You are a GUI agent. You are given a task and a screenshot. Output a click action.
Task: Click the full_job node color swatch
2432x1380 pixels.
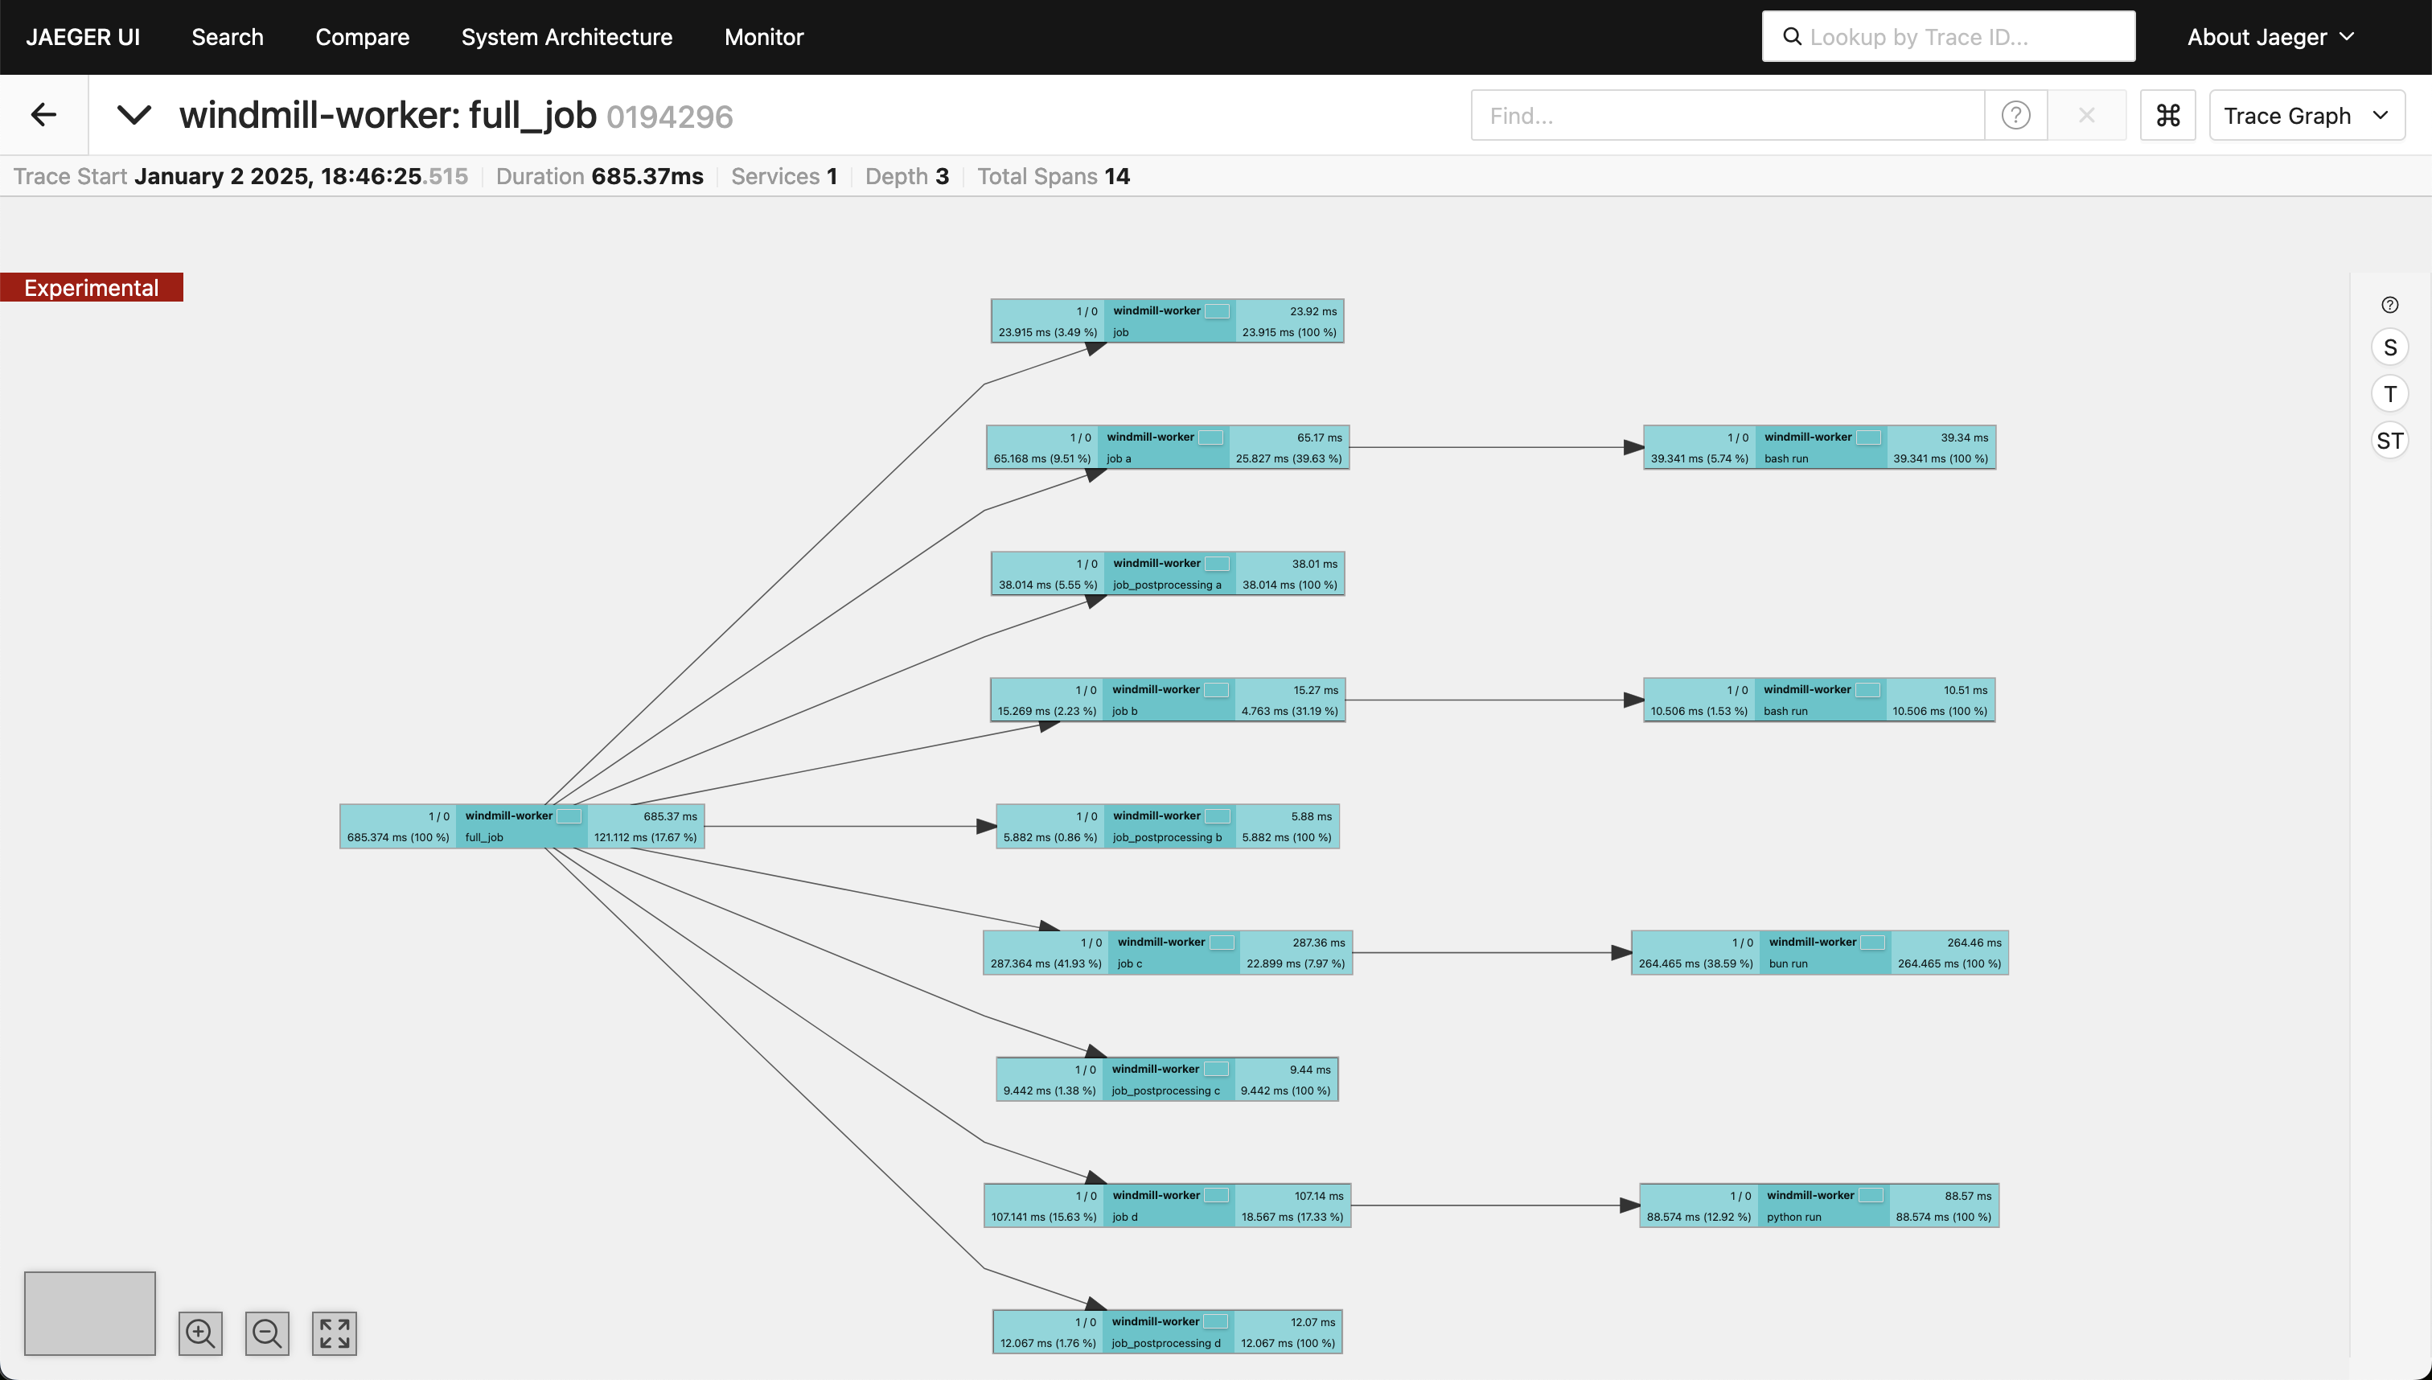[x=569, y=816]
